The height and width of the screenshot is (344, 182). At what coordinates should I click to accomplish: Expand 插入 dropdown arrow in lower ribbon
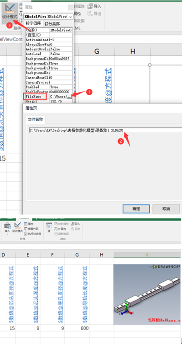coord(7,234)
